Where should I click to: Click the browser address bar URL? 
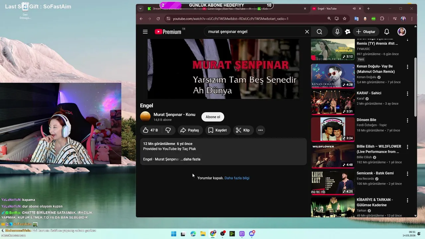[x=231, y=19]
